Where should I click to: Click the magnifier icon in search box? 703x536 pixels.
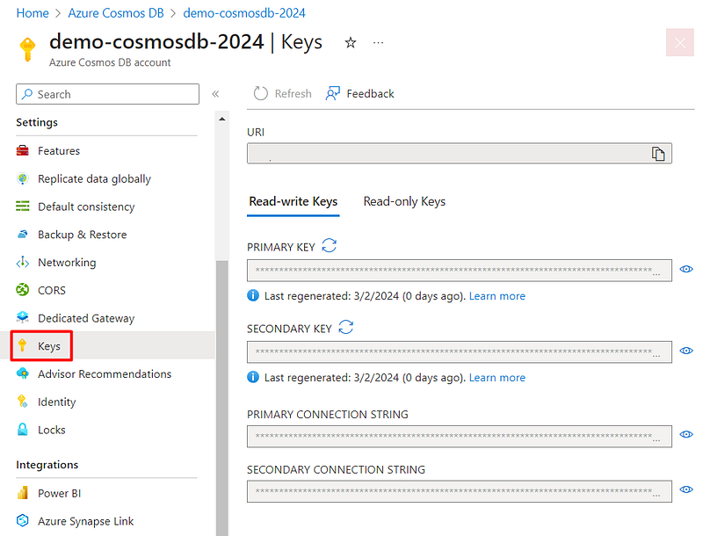pyautogui.click(x=27, y=94)
